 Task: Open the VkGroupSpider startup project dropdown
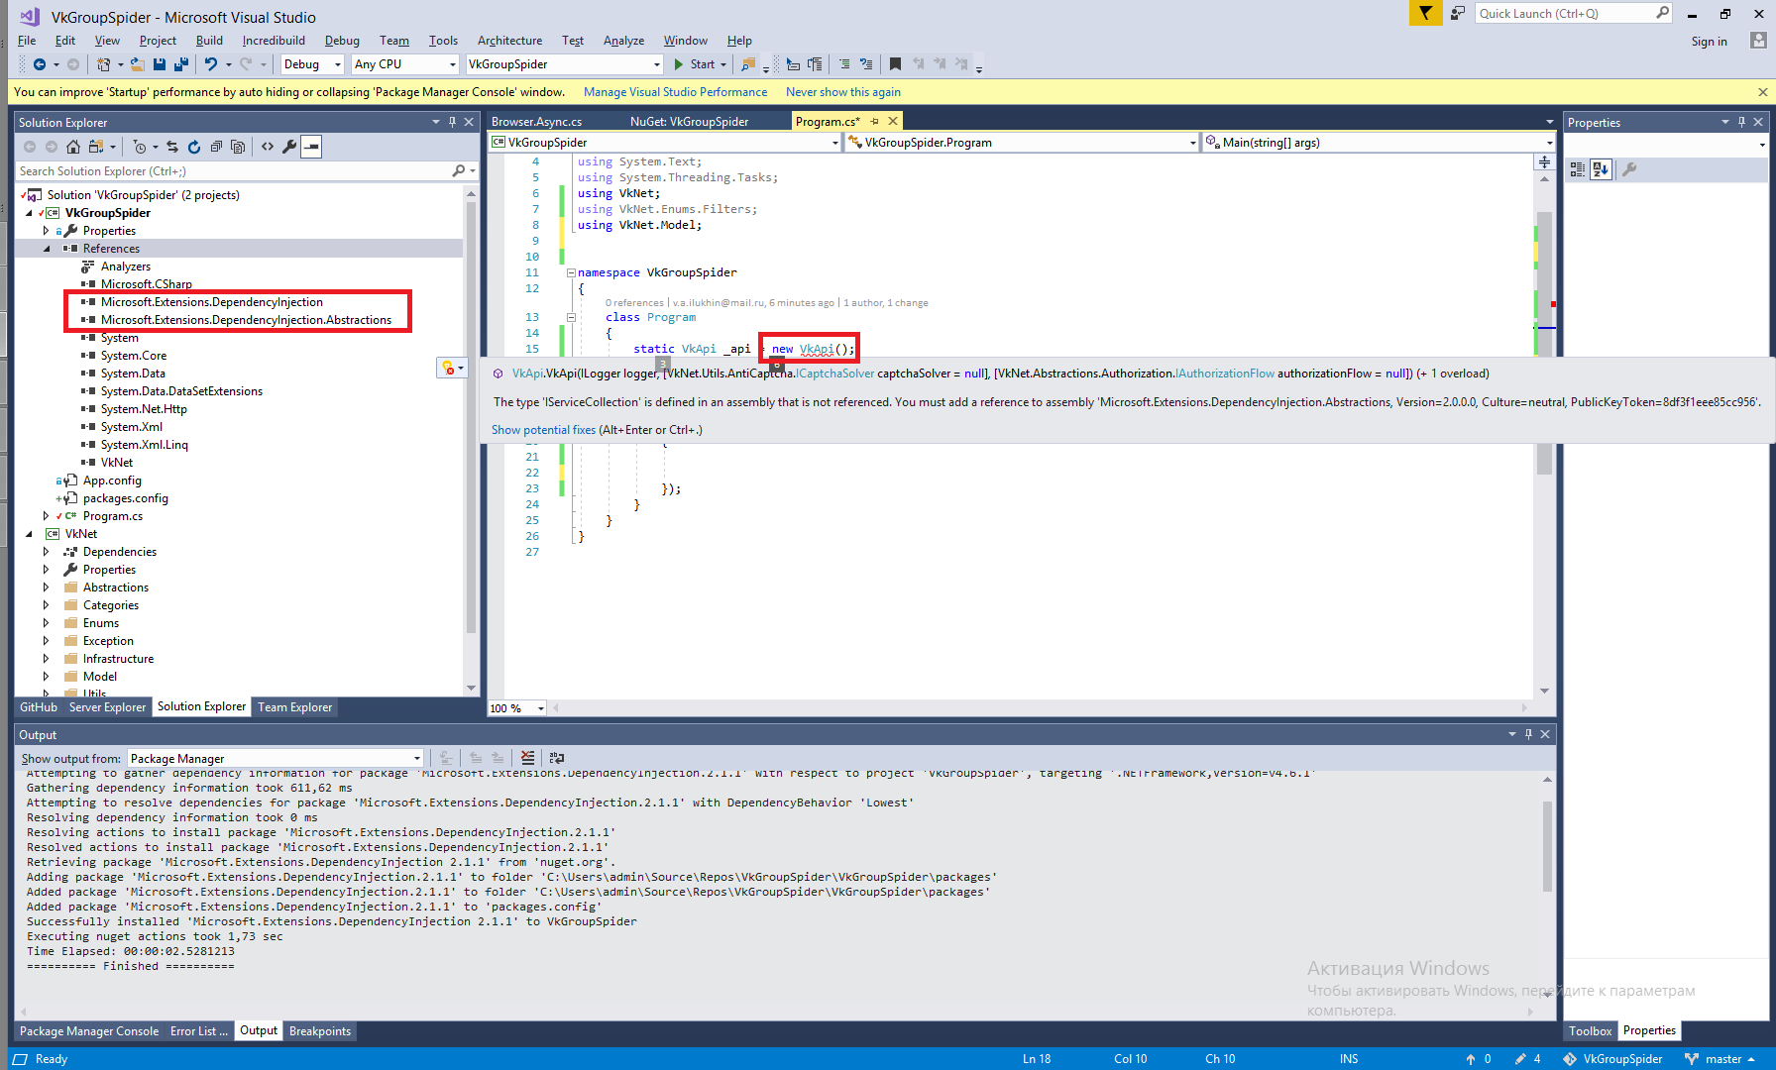tap(564, 64)
